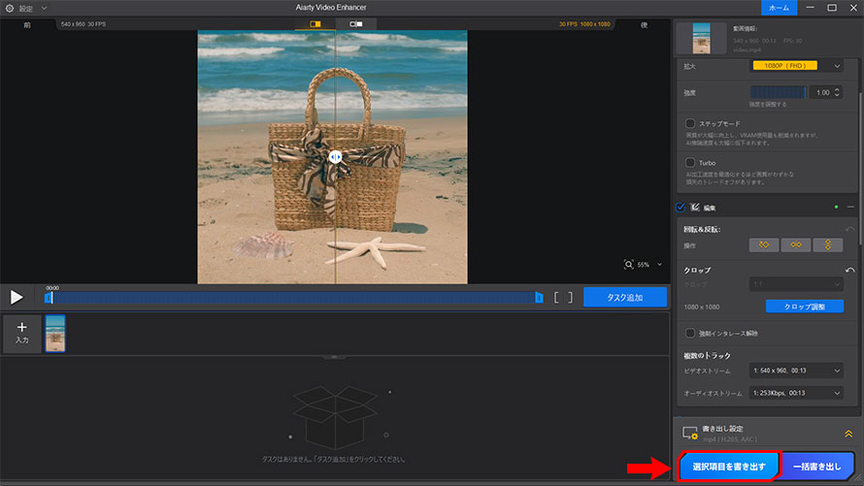Open the ビデオストリーム dropdown
Screen dimensions: 864x486
796,371
